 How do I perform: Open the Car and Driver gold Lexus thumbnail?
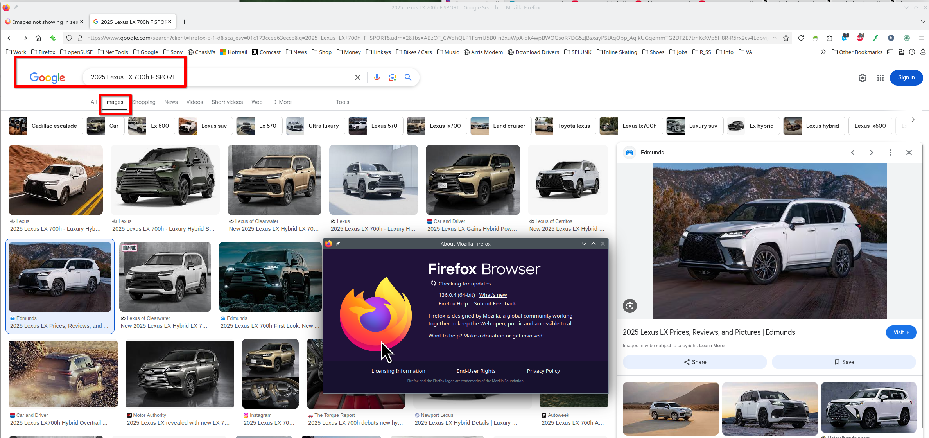(473, 180)
